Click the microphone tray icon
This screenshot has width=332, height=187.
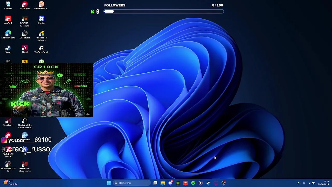click(304, 183)
